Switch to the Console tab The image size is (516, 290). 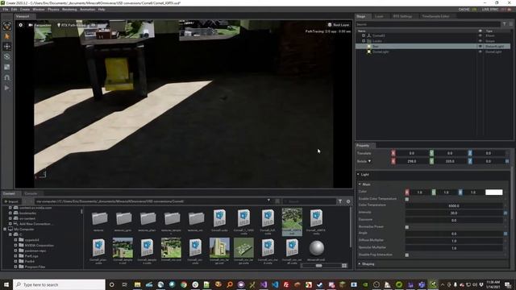pyautogui.click(x=31, y=193)
